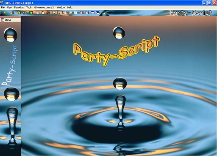
Task: Click the last toolbar icon after cascade
Action: (104, 13)
